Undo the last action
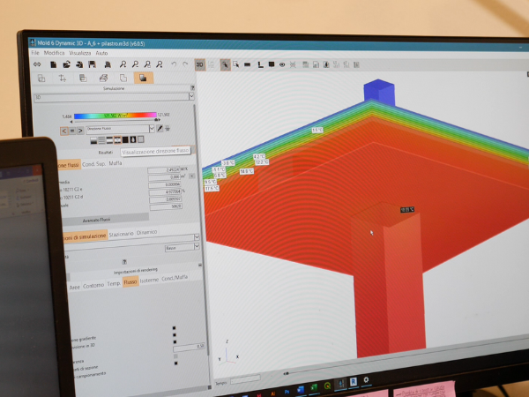529x397 pixels. point(174,64)
